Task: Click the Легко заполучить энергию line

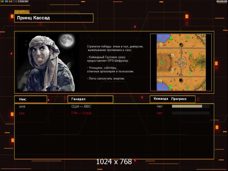Action: coord(106,79)
